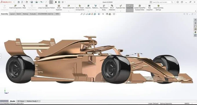This screenshot has width=197, height=105.
Task: Switch to the MBD tab
Action: click(x=57, y=14)
